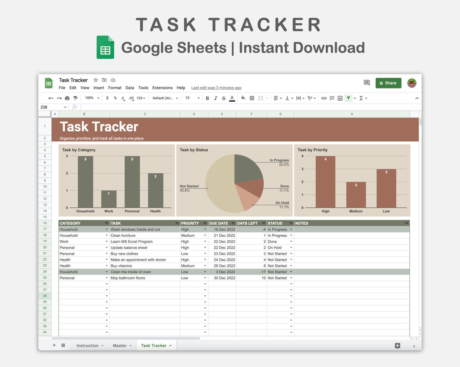Open status dropdown for On Hold row

[291, 248]
